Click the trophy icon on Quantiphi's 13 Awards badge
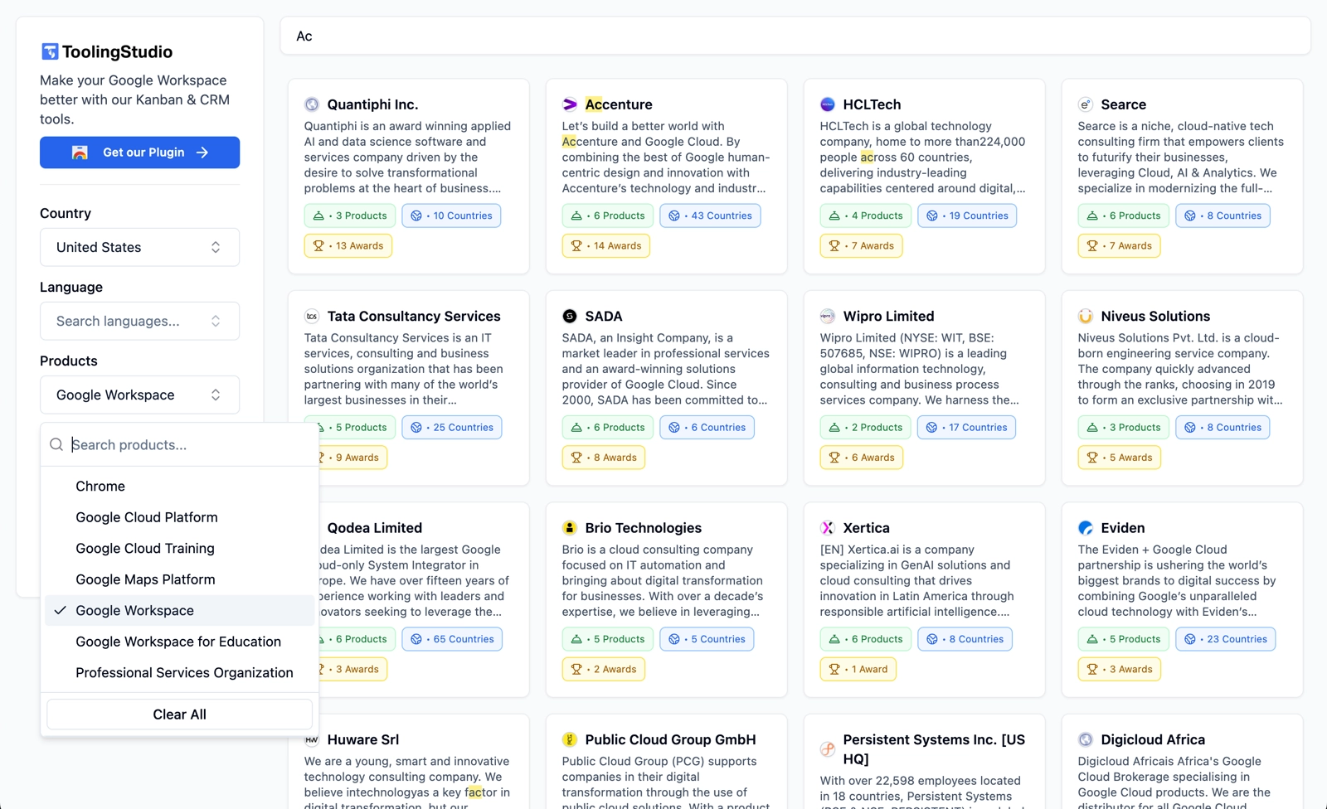Screen dimensions: 1327x809 (x=318, y=245)
